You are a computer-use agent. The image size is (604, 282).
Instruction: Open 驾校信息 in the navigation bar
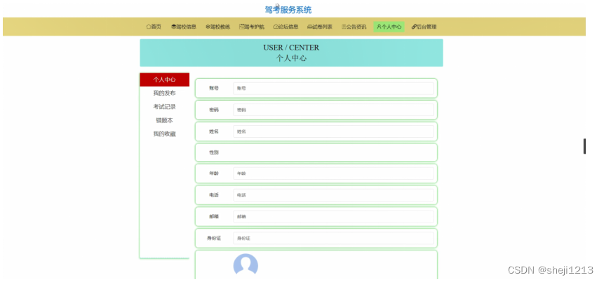tap(184, 27)
